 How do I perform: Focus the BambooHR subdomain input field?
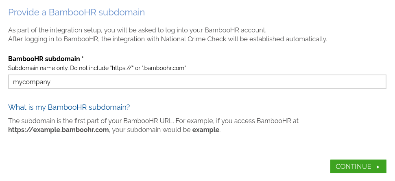click(x=197, y=82)
